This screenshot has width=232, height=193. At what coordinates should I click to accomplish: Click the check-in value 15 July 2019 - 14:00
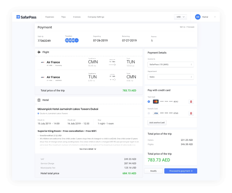coord(49,124)
